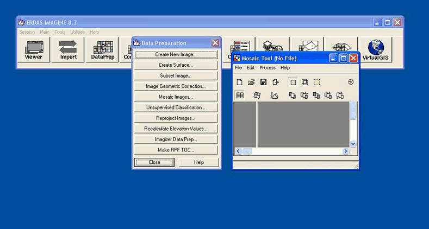Open the Main menu in ERDAS IMAGINE
Image resolution: width=429 pixels, height=229 pixels.
pos(45,32)
